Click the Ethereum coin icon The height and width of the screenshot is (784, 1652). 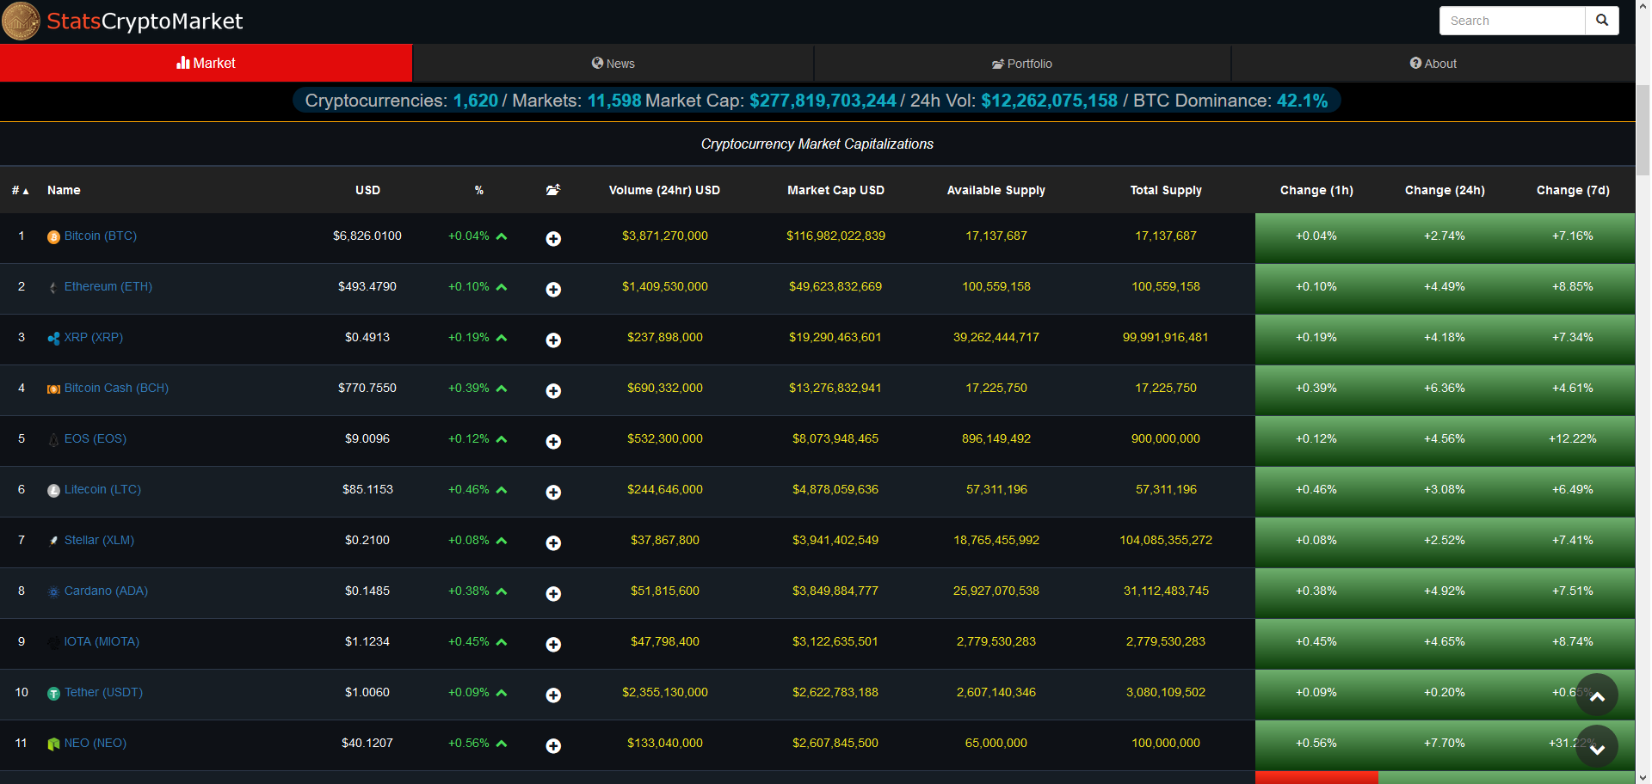click(x=53, y=288)
